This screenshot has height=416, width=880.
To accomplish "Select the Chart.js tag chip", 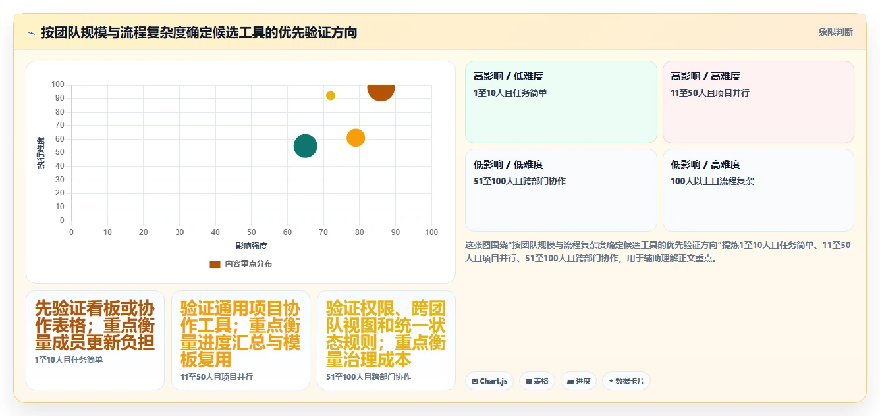I will [x=489, y=381].
